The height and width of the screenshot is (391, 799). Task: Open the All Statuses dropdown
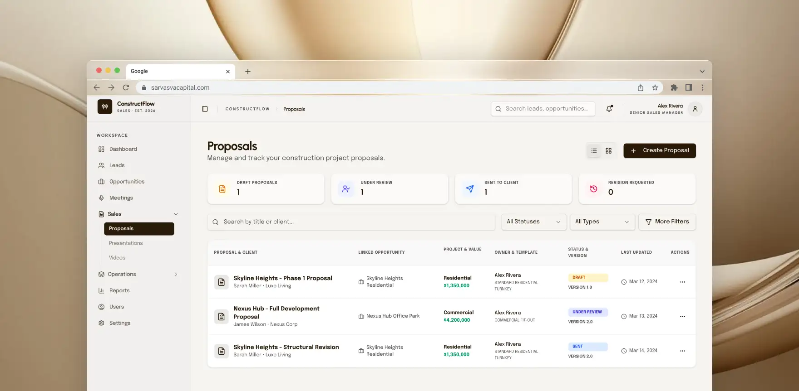click(534, 222)
